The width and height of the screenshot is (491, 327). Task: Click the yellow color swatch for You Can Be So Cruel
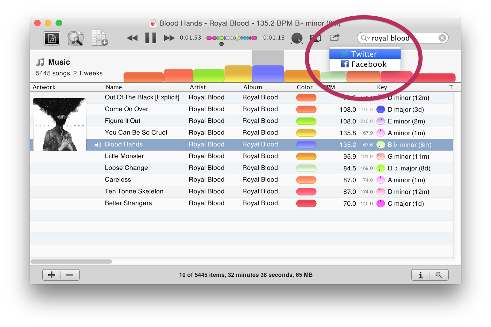[x=306, y=133]
